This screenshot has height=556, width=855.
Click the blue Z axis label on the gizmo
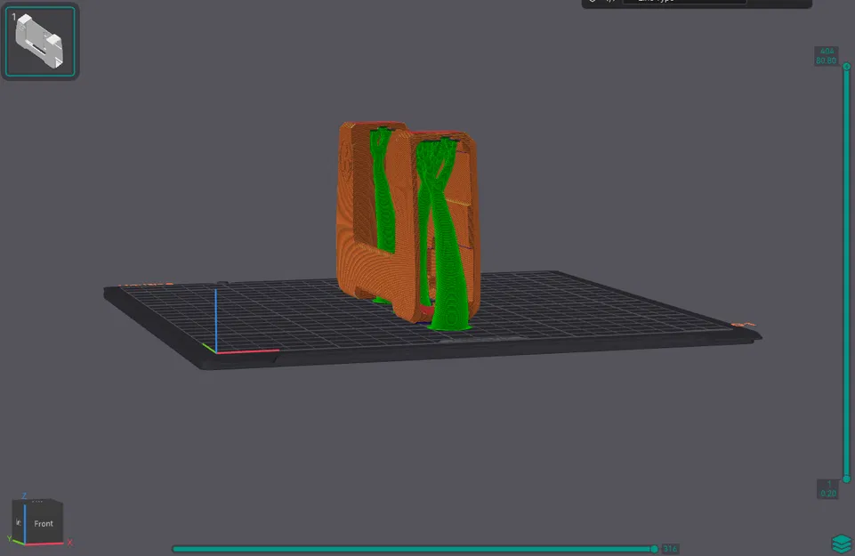pos(24,496)
